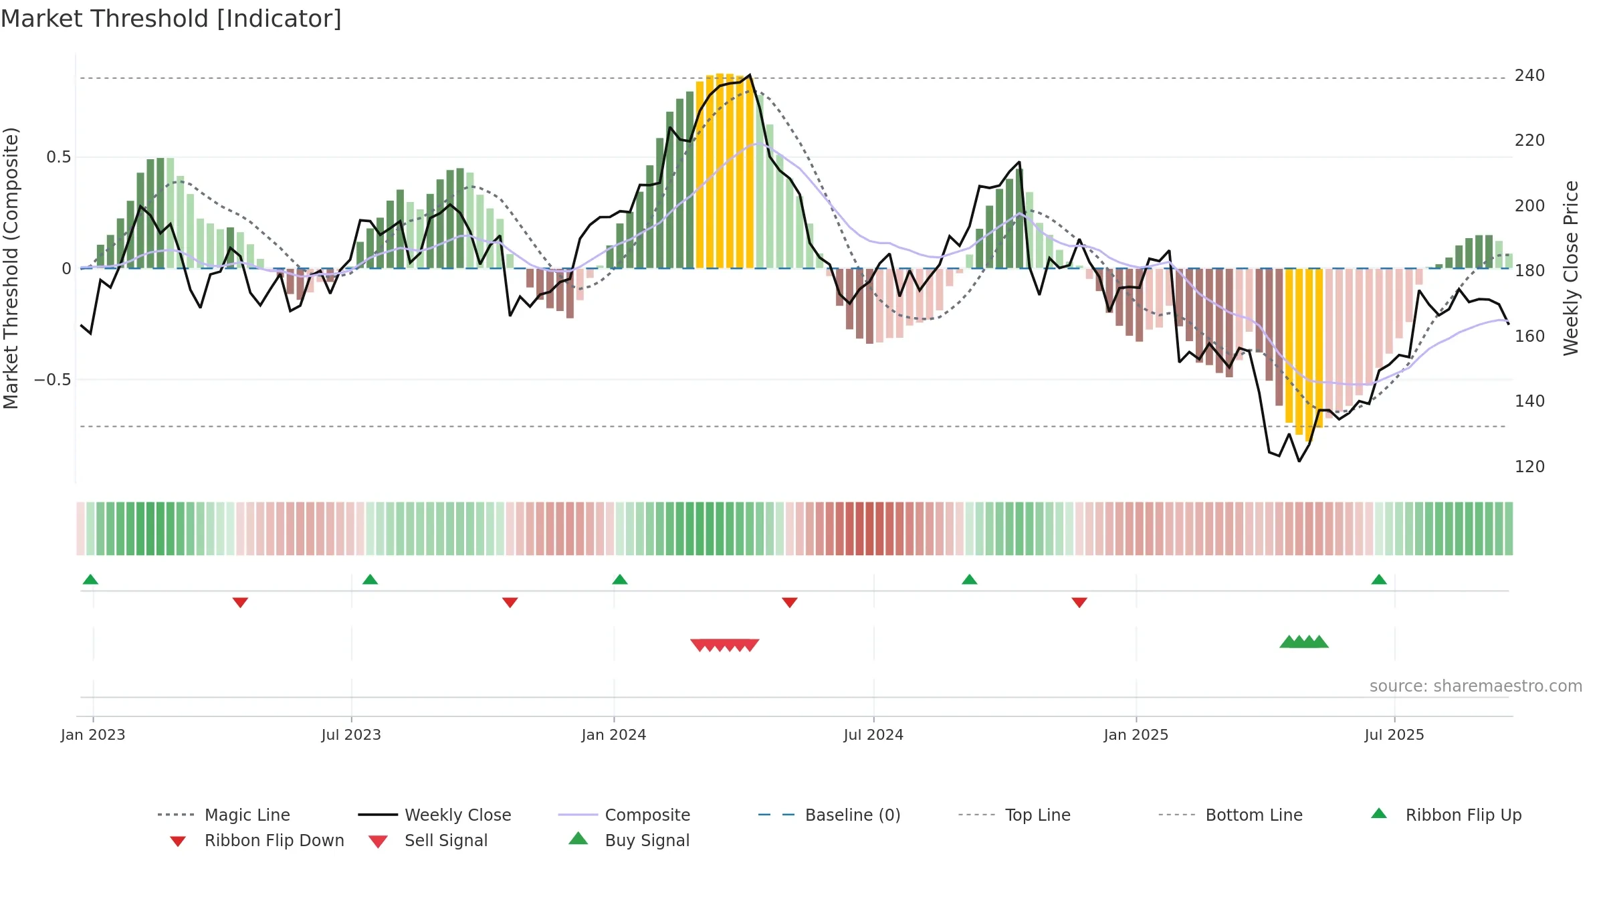This screenshot has width=1605, height=903.
Task: Click the Jul 2025 x-axis label
Action: (1394, 734)
